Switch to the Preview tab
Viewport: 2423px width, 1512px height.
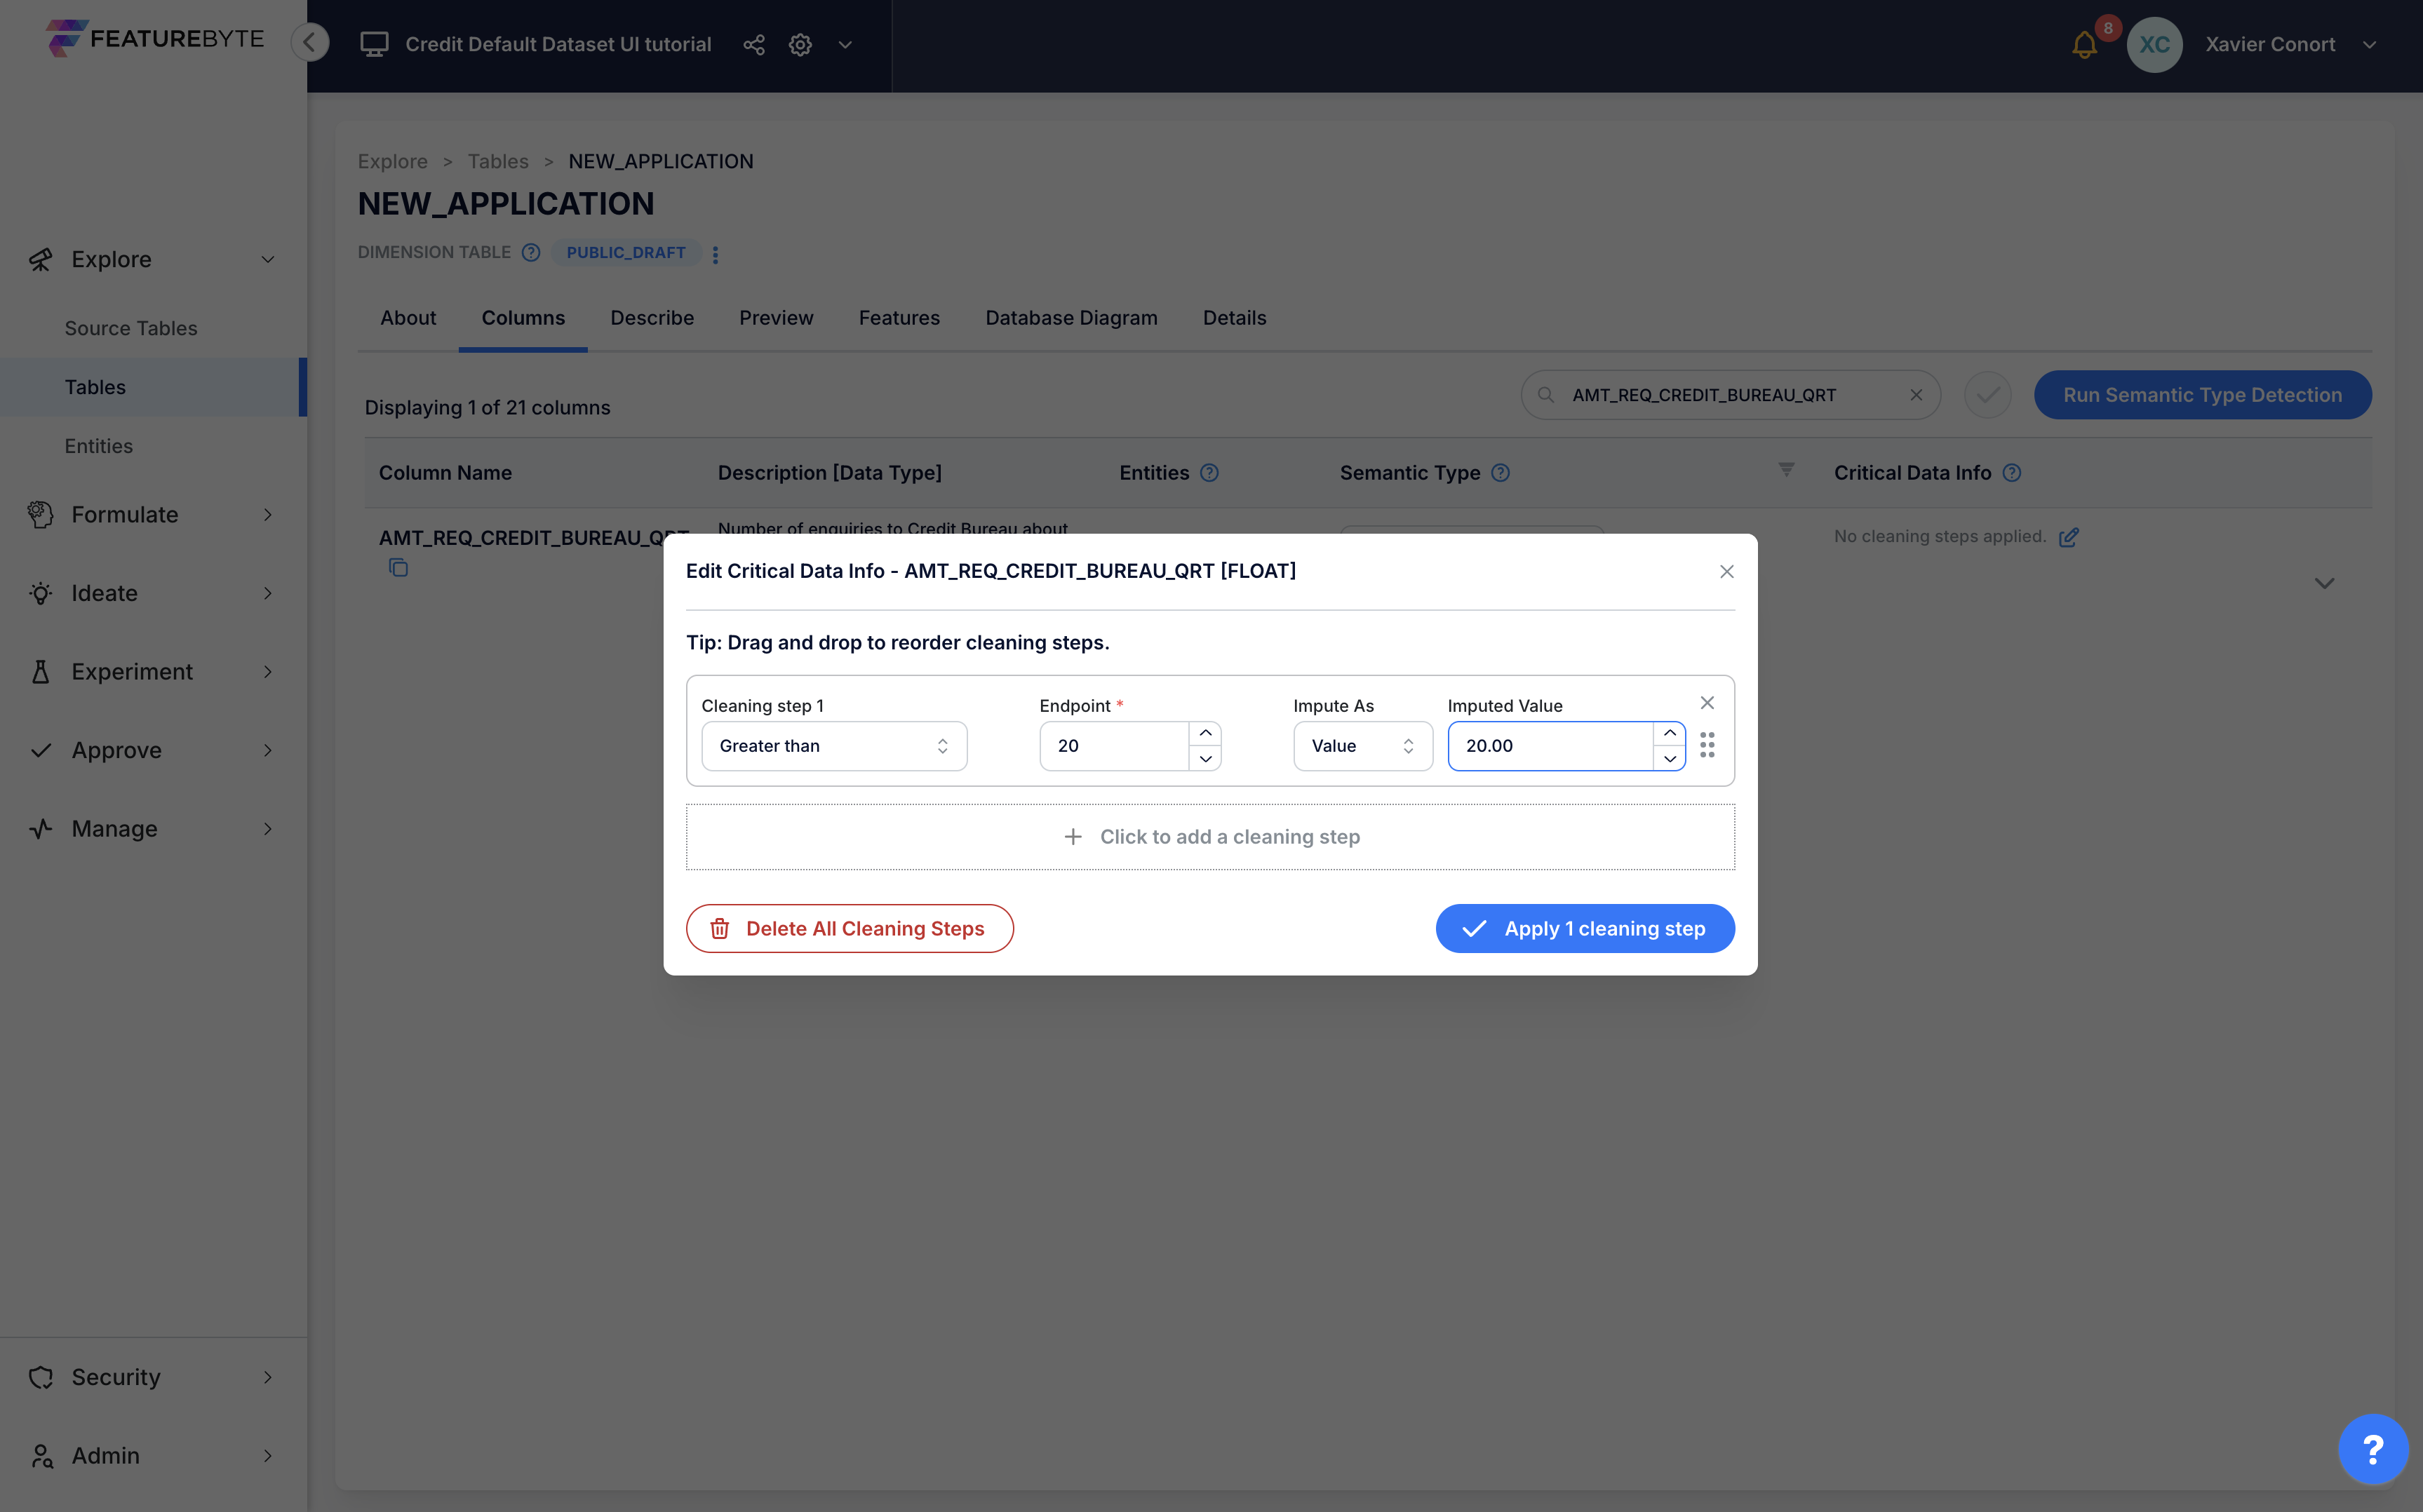point(776,317)
